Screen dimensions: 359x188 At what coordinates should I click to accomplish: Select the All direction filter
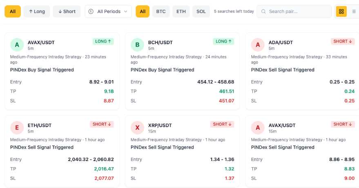click(x=13, y=11)
